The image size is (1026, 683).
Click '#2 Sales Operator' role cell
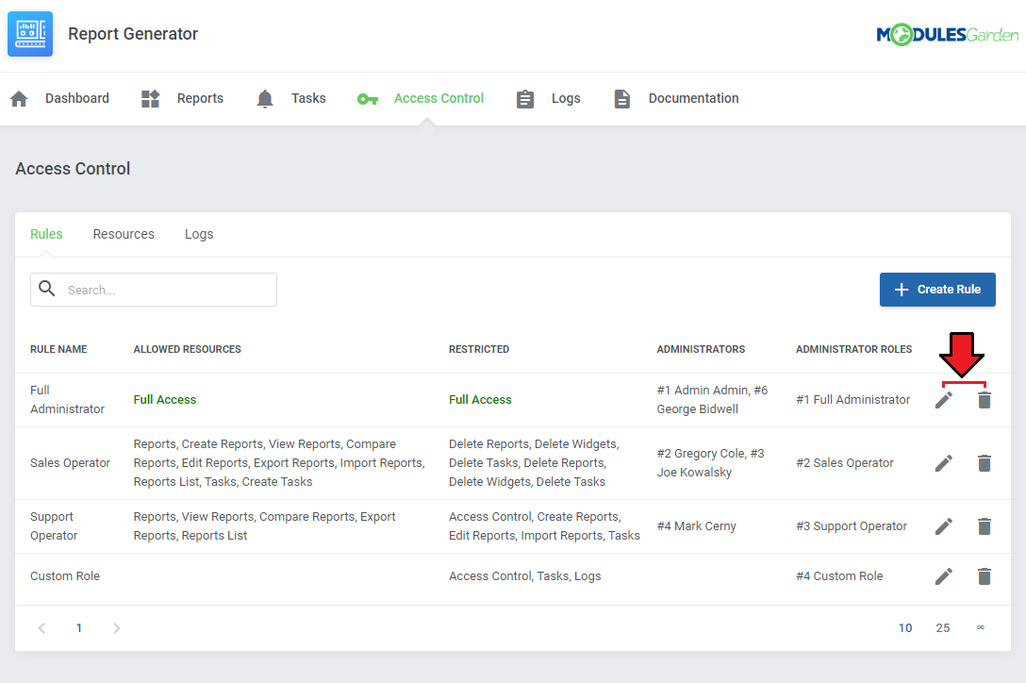(845, 463)
